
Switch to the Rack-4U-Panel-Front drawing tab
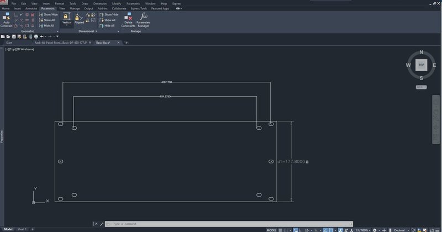[x=61, y=43]
